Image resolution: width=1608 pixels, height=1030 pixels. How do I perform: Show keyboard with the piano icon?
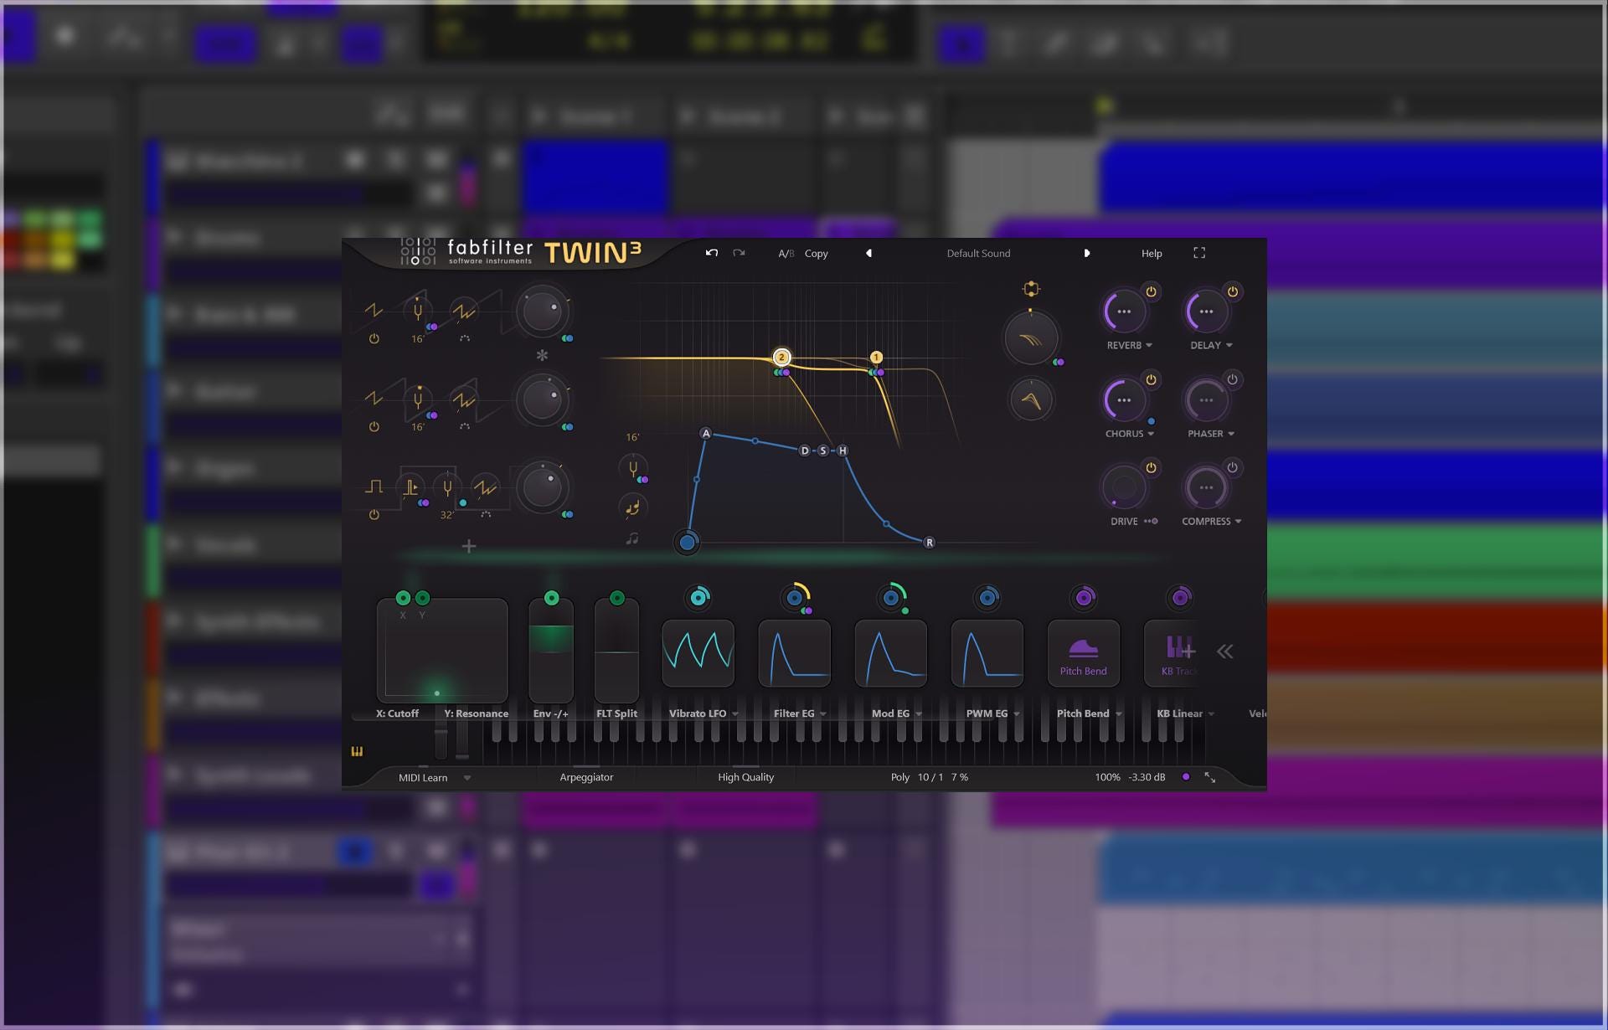357,751
